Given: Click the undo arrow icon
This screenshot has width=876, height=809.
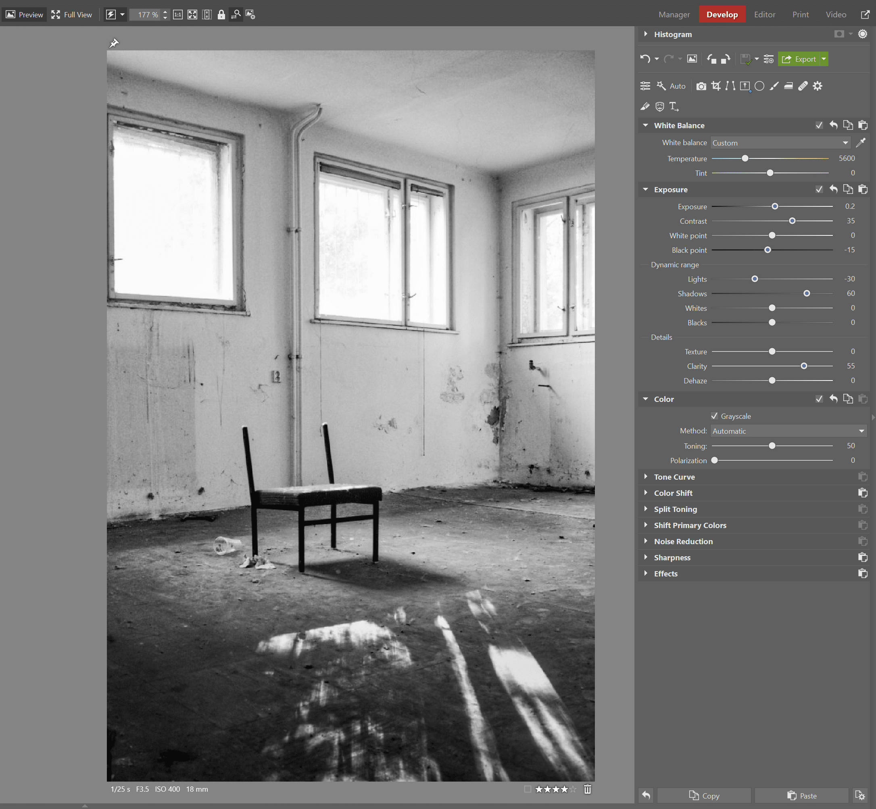Looking at the screenshot, I should click(645, 59).
